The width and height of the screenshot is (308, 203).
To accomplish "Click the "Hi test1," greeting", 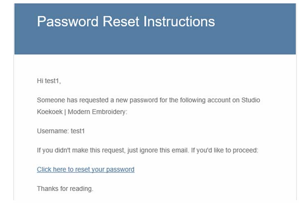I will point(49,81).
